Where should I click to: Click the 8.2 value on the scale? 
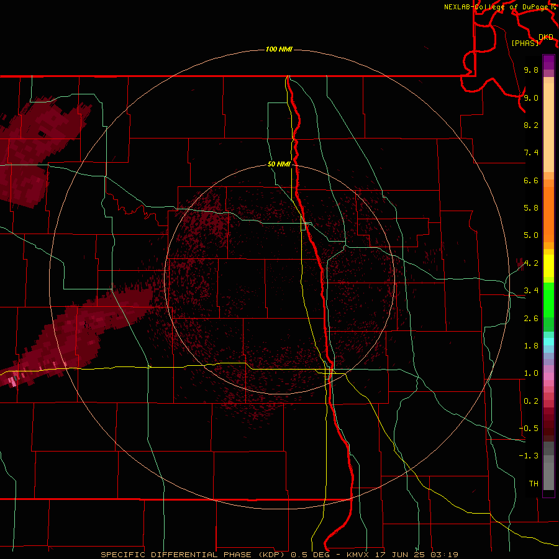coord(531,125)
